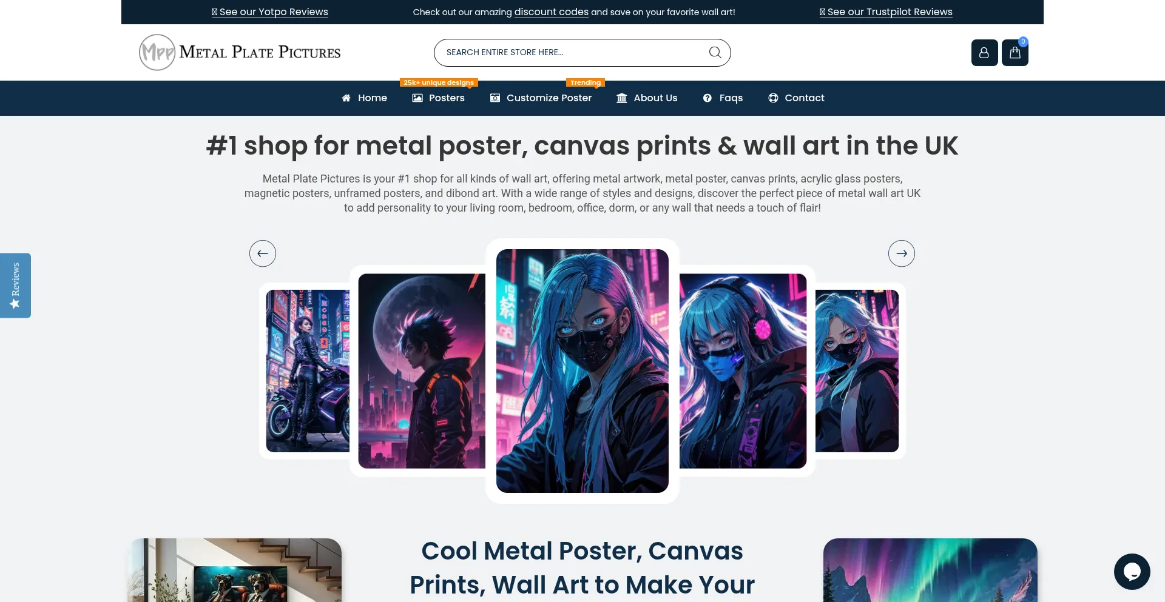
Task: Open the user account icon
Action: (x=984, y=53)
